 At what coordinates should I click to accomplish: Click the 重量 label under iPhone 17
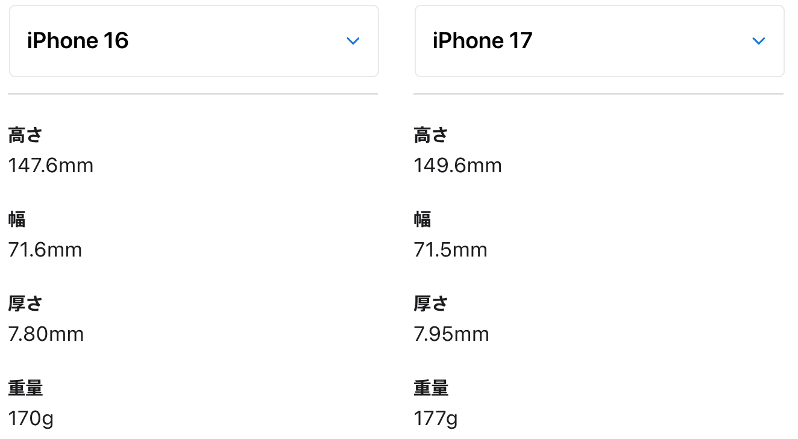[x=431, y=388]
